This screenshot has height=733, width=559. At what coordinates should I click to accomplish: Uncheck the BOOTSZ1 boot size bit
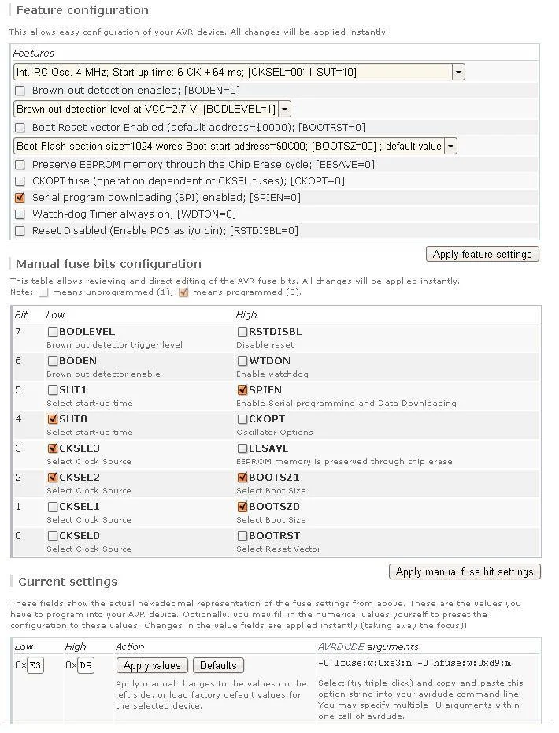click(242, 478)
